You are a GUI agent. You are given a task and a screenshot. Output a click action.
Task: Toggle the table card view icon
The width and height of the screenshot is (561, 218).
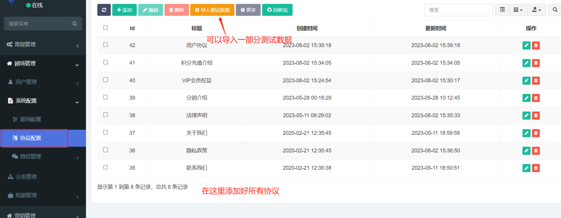502,10
